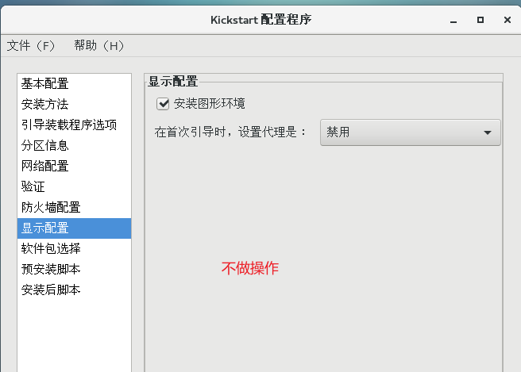Image resolution: width=521 pixels, height=372 pixels.
Task: Select the highlighted 显示配置 item
Action: pos(74,228)
